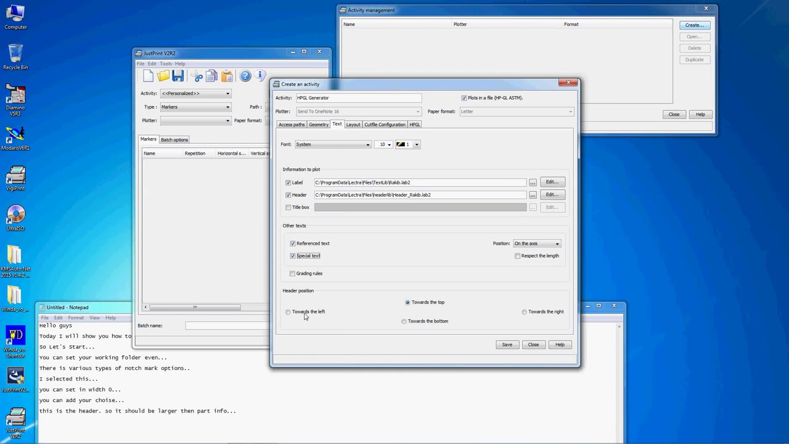Open Plotter Send To OneNote 16 dropdown

pos(358,112)
